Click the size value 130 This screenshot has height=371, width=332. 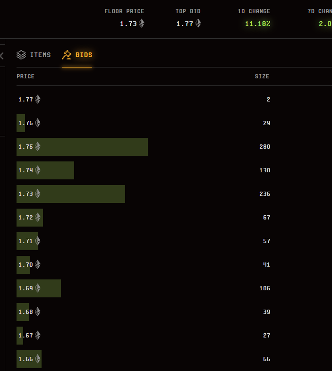(265, 170)
